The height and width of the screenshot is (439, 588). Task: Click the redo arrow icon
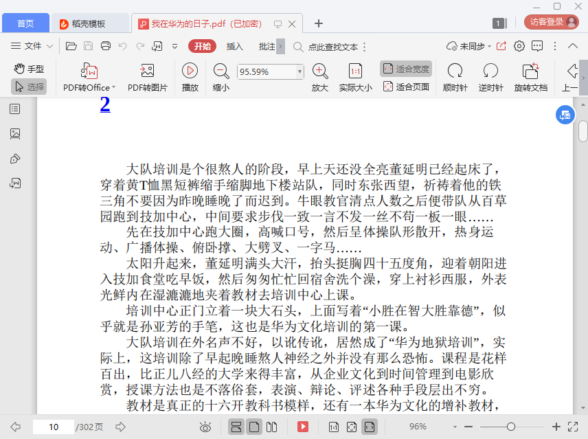coord(140,46)
